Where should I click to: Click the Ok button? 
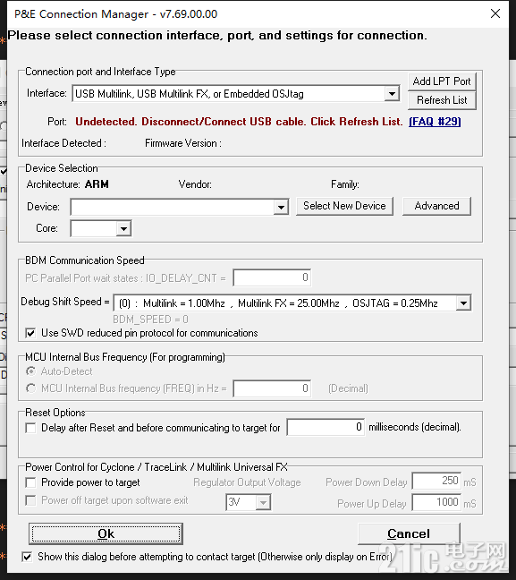coord(106,533)
